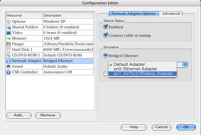
Task: Select the Hard Disk 1 icon
Action: pyautogui.click(x=8, y=49)
